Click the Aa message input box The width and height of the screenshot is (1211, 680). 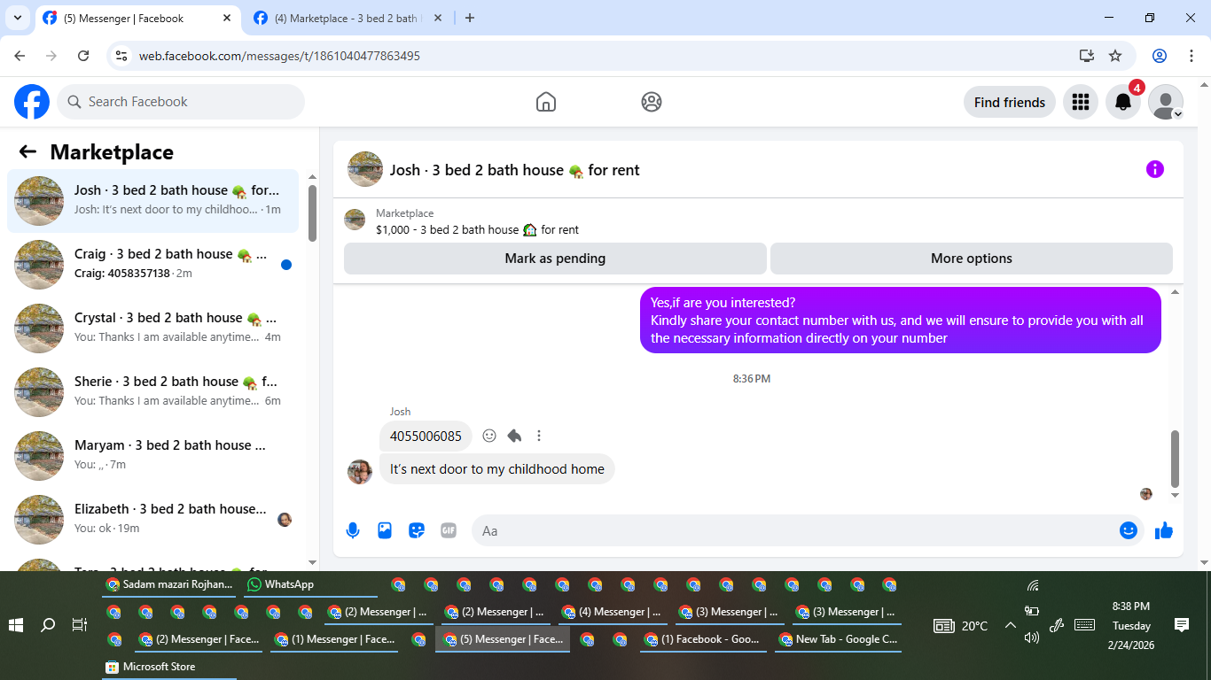(x=796, y=530)
